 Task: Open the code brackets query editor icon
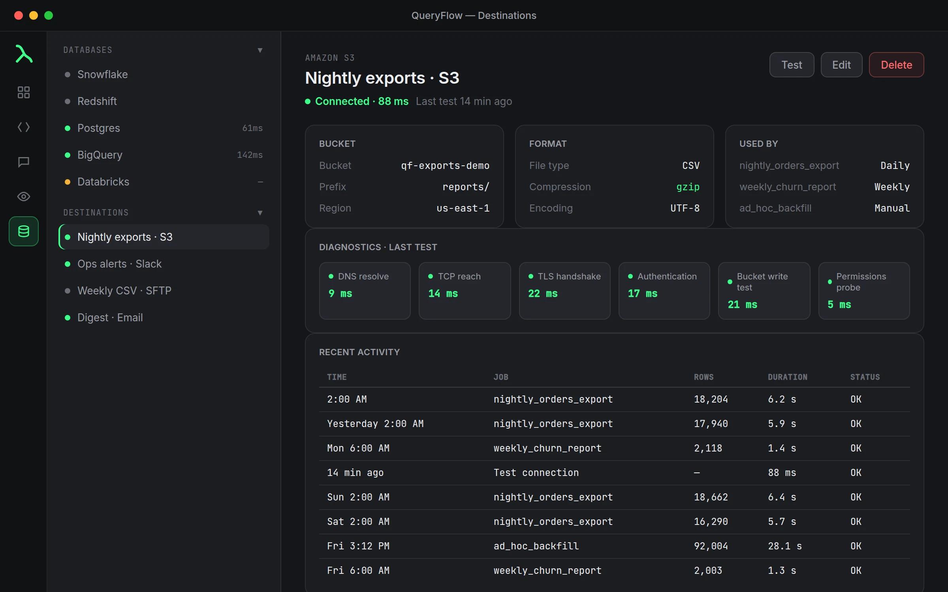(x=24, y=127)
